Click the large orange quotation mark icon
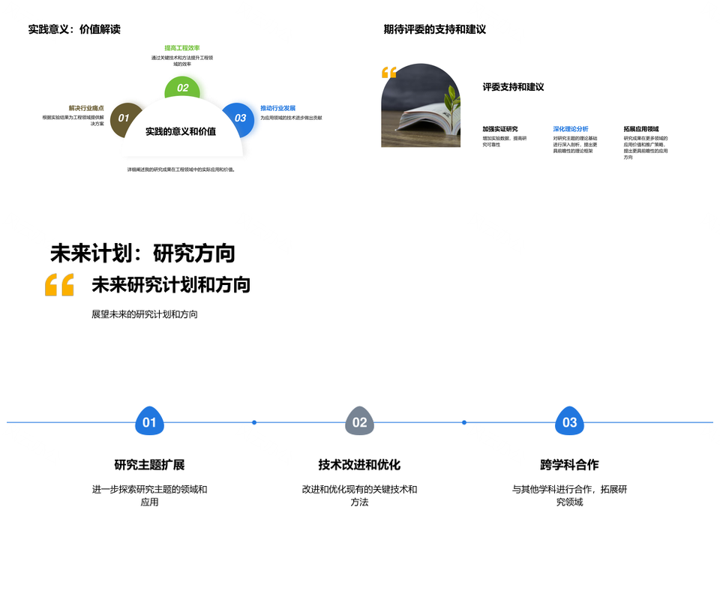Viewport: 720px width, 612px height. 60,285
